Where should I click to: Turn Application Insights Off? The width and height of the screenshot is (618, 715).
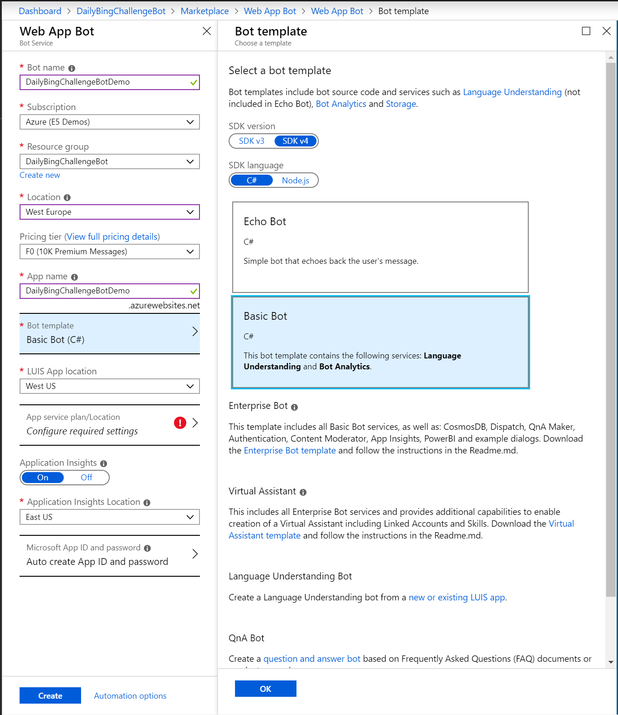click(x=86, y=478)
